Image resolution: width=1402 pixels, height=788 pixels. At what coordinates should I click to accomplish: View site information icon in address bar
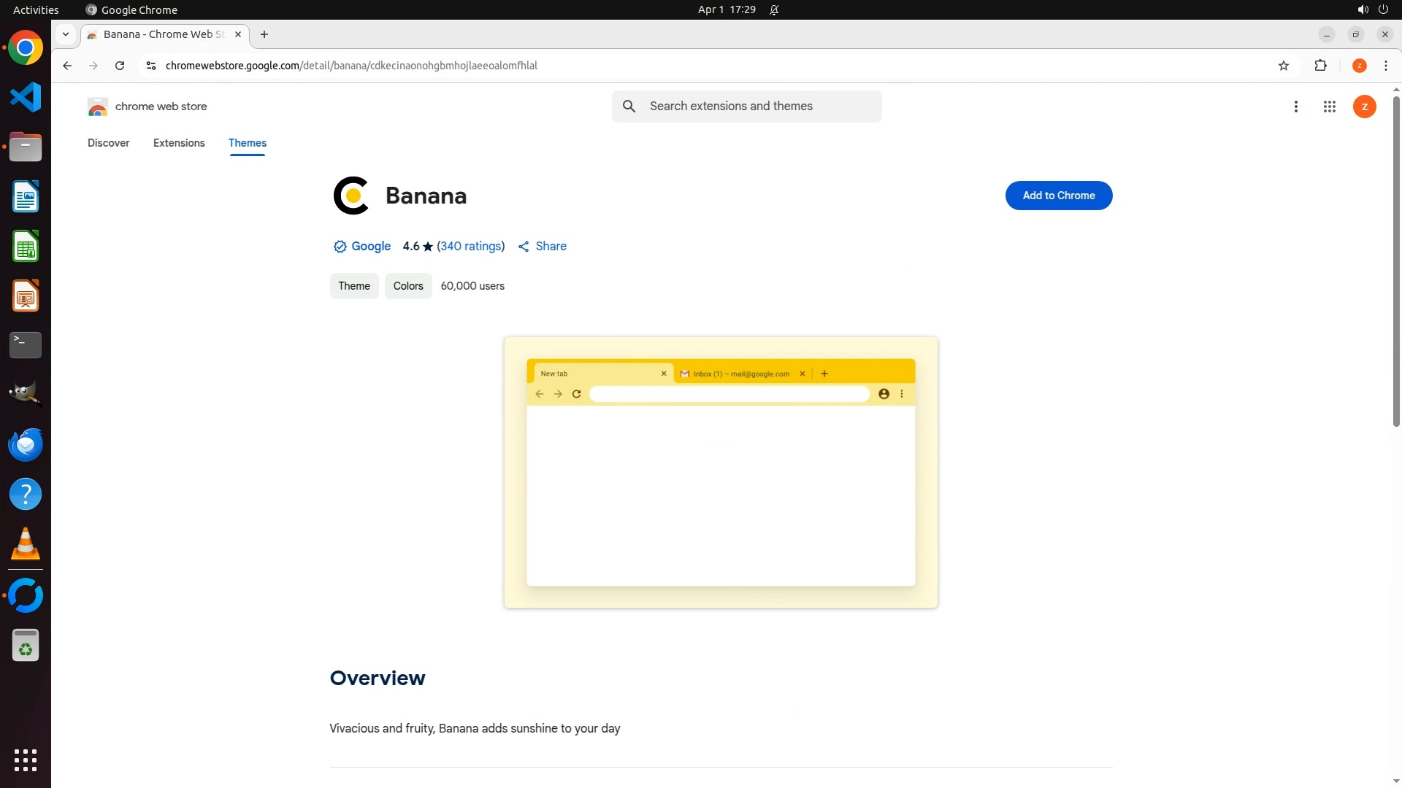(151, 66)
